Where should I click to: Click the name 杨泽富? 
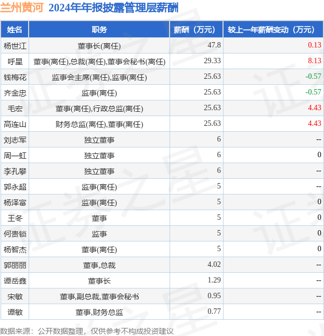click(x=15, y=203)
